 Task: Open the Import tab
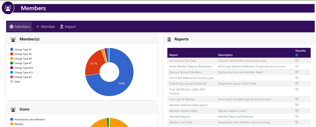pos(68,27)
